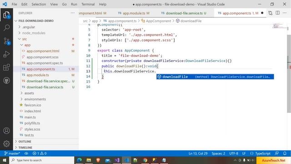
Task: Open the Run menu
Action: coord(74,4)
